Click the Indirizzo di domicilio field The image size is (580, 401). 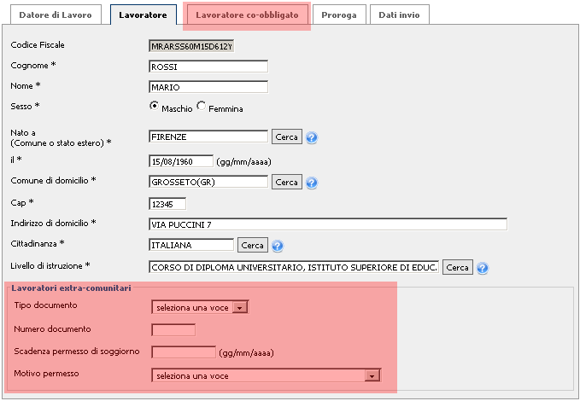point(328,224)
